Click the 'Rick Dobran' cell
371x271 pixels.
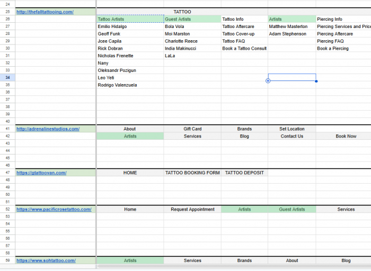pyautogui.click(x=130, y=49)
